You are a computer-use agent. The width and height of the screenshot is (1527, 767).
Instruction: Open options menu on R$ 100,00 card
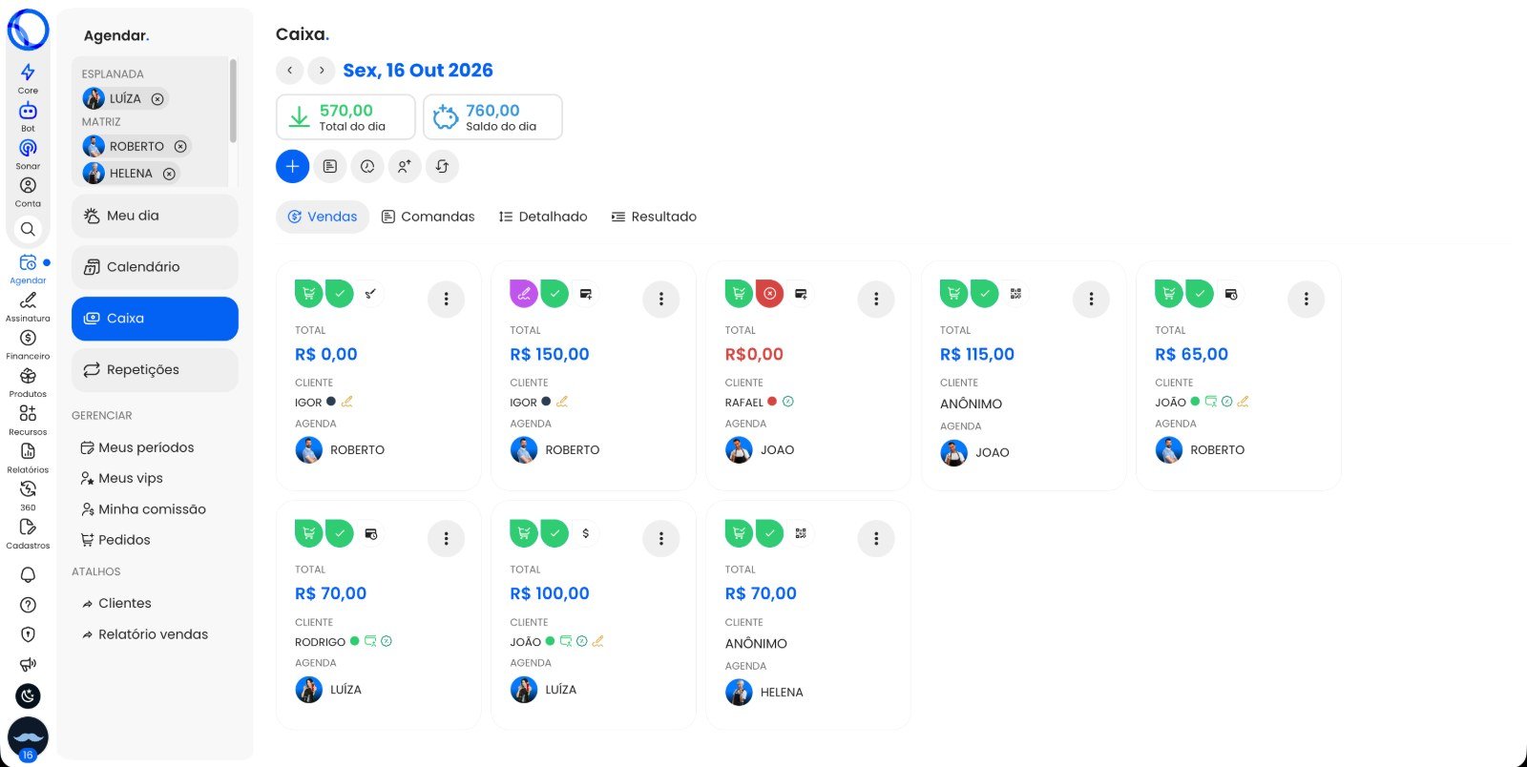tap(660, 539)
